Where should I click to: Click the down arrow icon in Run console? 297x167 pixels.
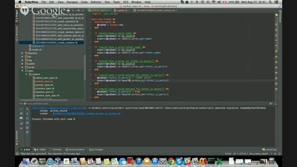pos(27,113)
